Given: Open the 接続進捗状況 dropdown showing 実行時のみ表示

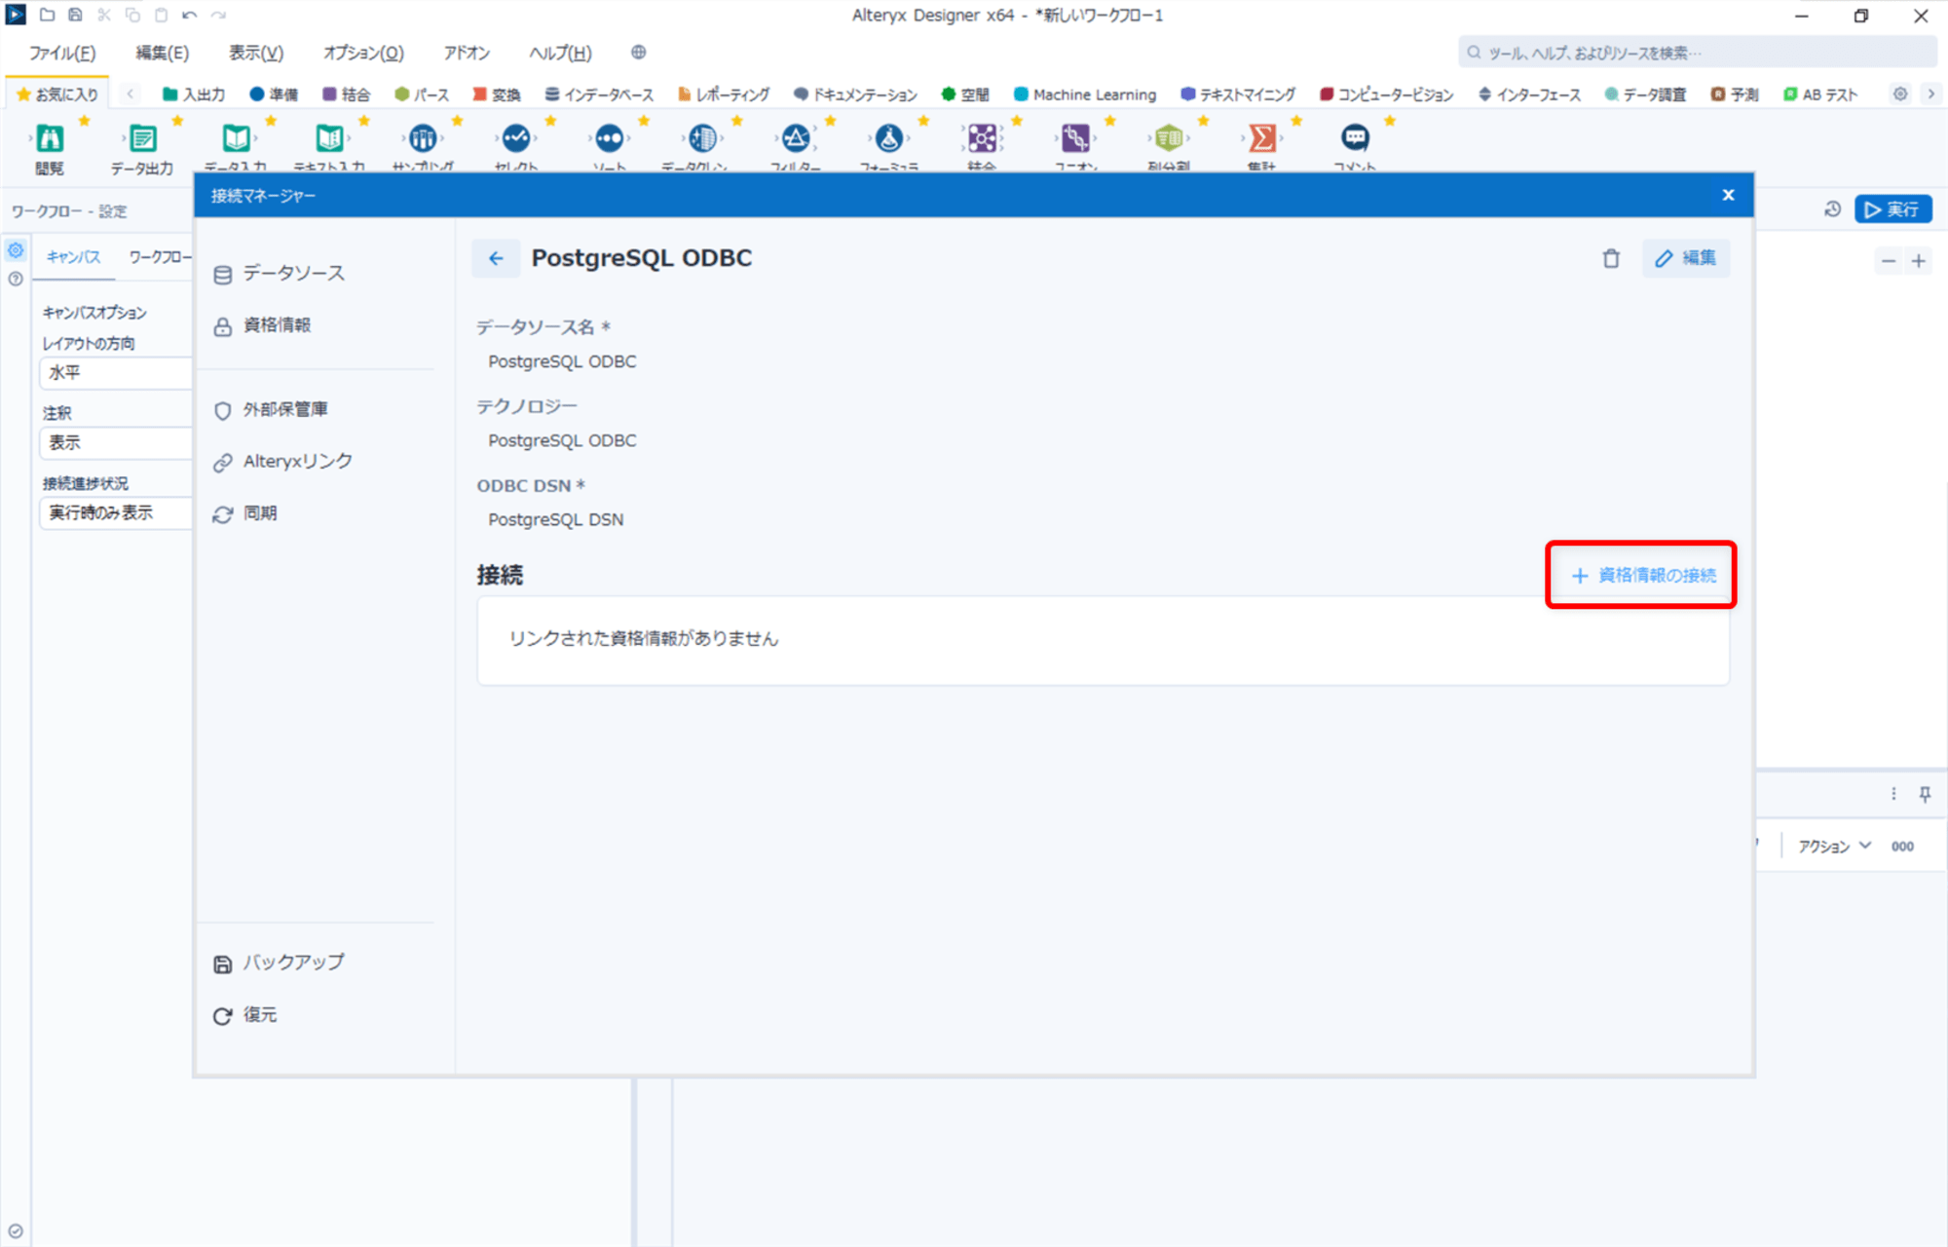Looking at the screenshot, I should tap(115, 513).
